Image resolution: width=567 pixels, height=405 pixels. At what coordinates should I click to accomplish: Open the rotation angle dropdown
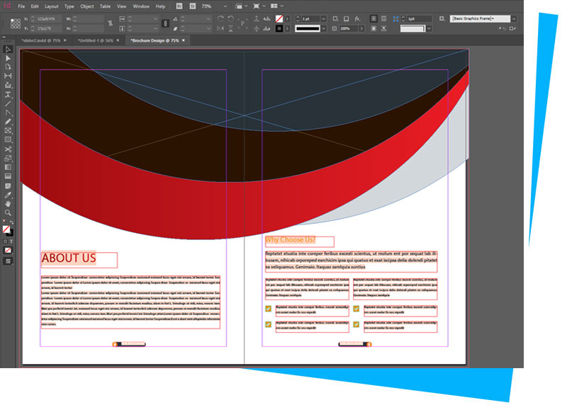[x=208, y=19]
